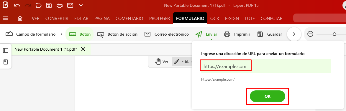The height and width of the screenshot is (111, 346).
Task: Open the LOTE tab
Action: tap(250, 19)
